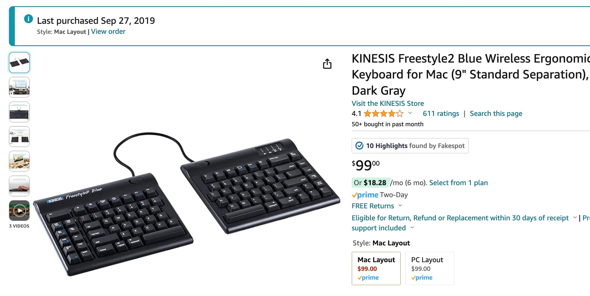590x296 pixels.
Task: Select the desk setup thumbnail
Action: point(19,87)
